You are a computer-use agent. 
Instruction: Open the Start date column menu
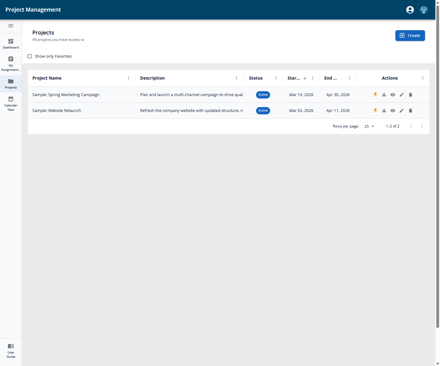(313, 78)
